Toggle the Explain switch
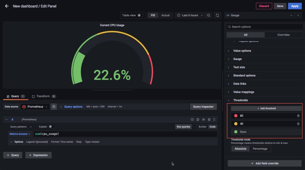This screenshot has height=170, width=305. click(52, 127)
